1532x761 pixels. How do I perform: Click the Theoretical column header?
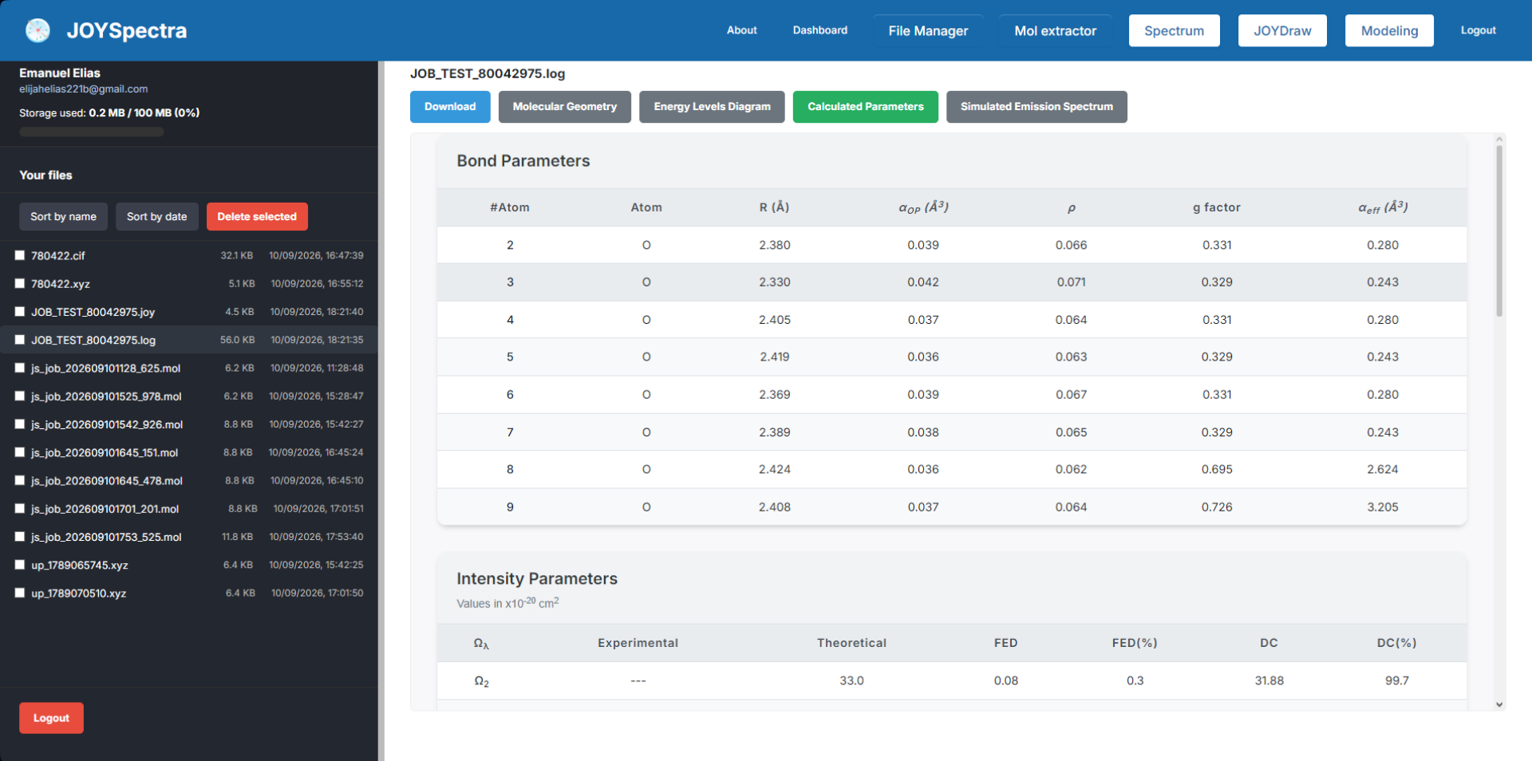point(851,643)
